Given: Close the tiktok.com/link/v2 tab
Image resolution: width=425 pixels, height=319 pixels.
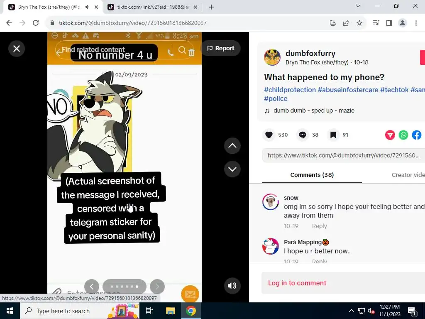Looking at the screenshot, I should [x=195, y=7].
